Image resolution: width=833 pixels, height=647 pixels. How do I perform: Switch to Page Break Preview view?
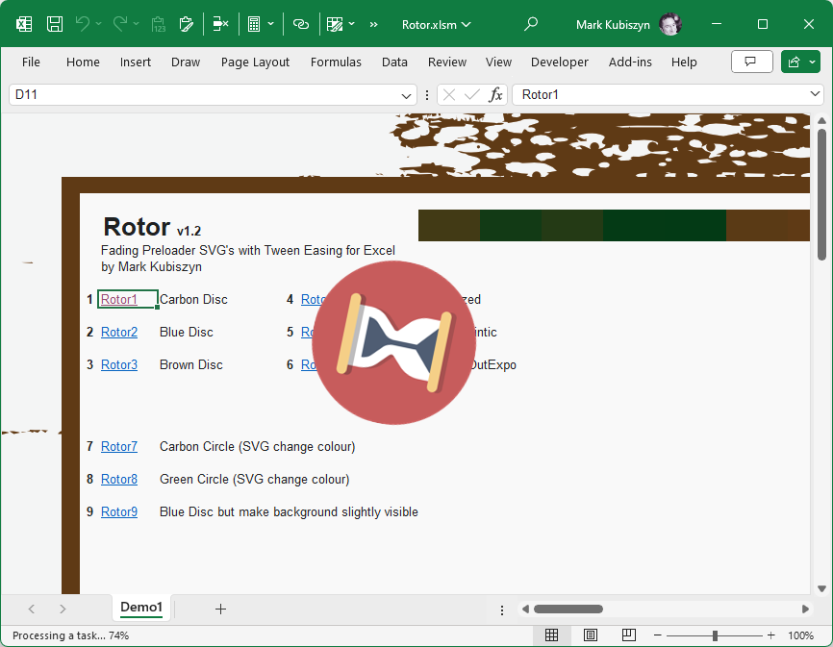tap(628, 635)
